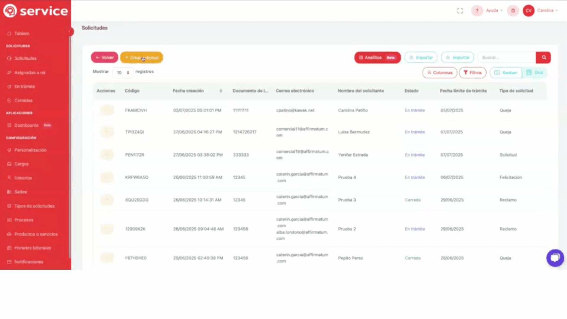
Task: Open actions for row KRFW6A5O
Action: [107, 177]
